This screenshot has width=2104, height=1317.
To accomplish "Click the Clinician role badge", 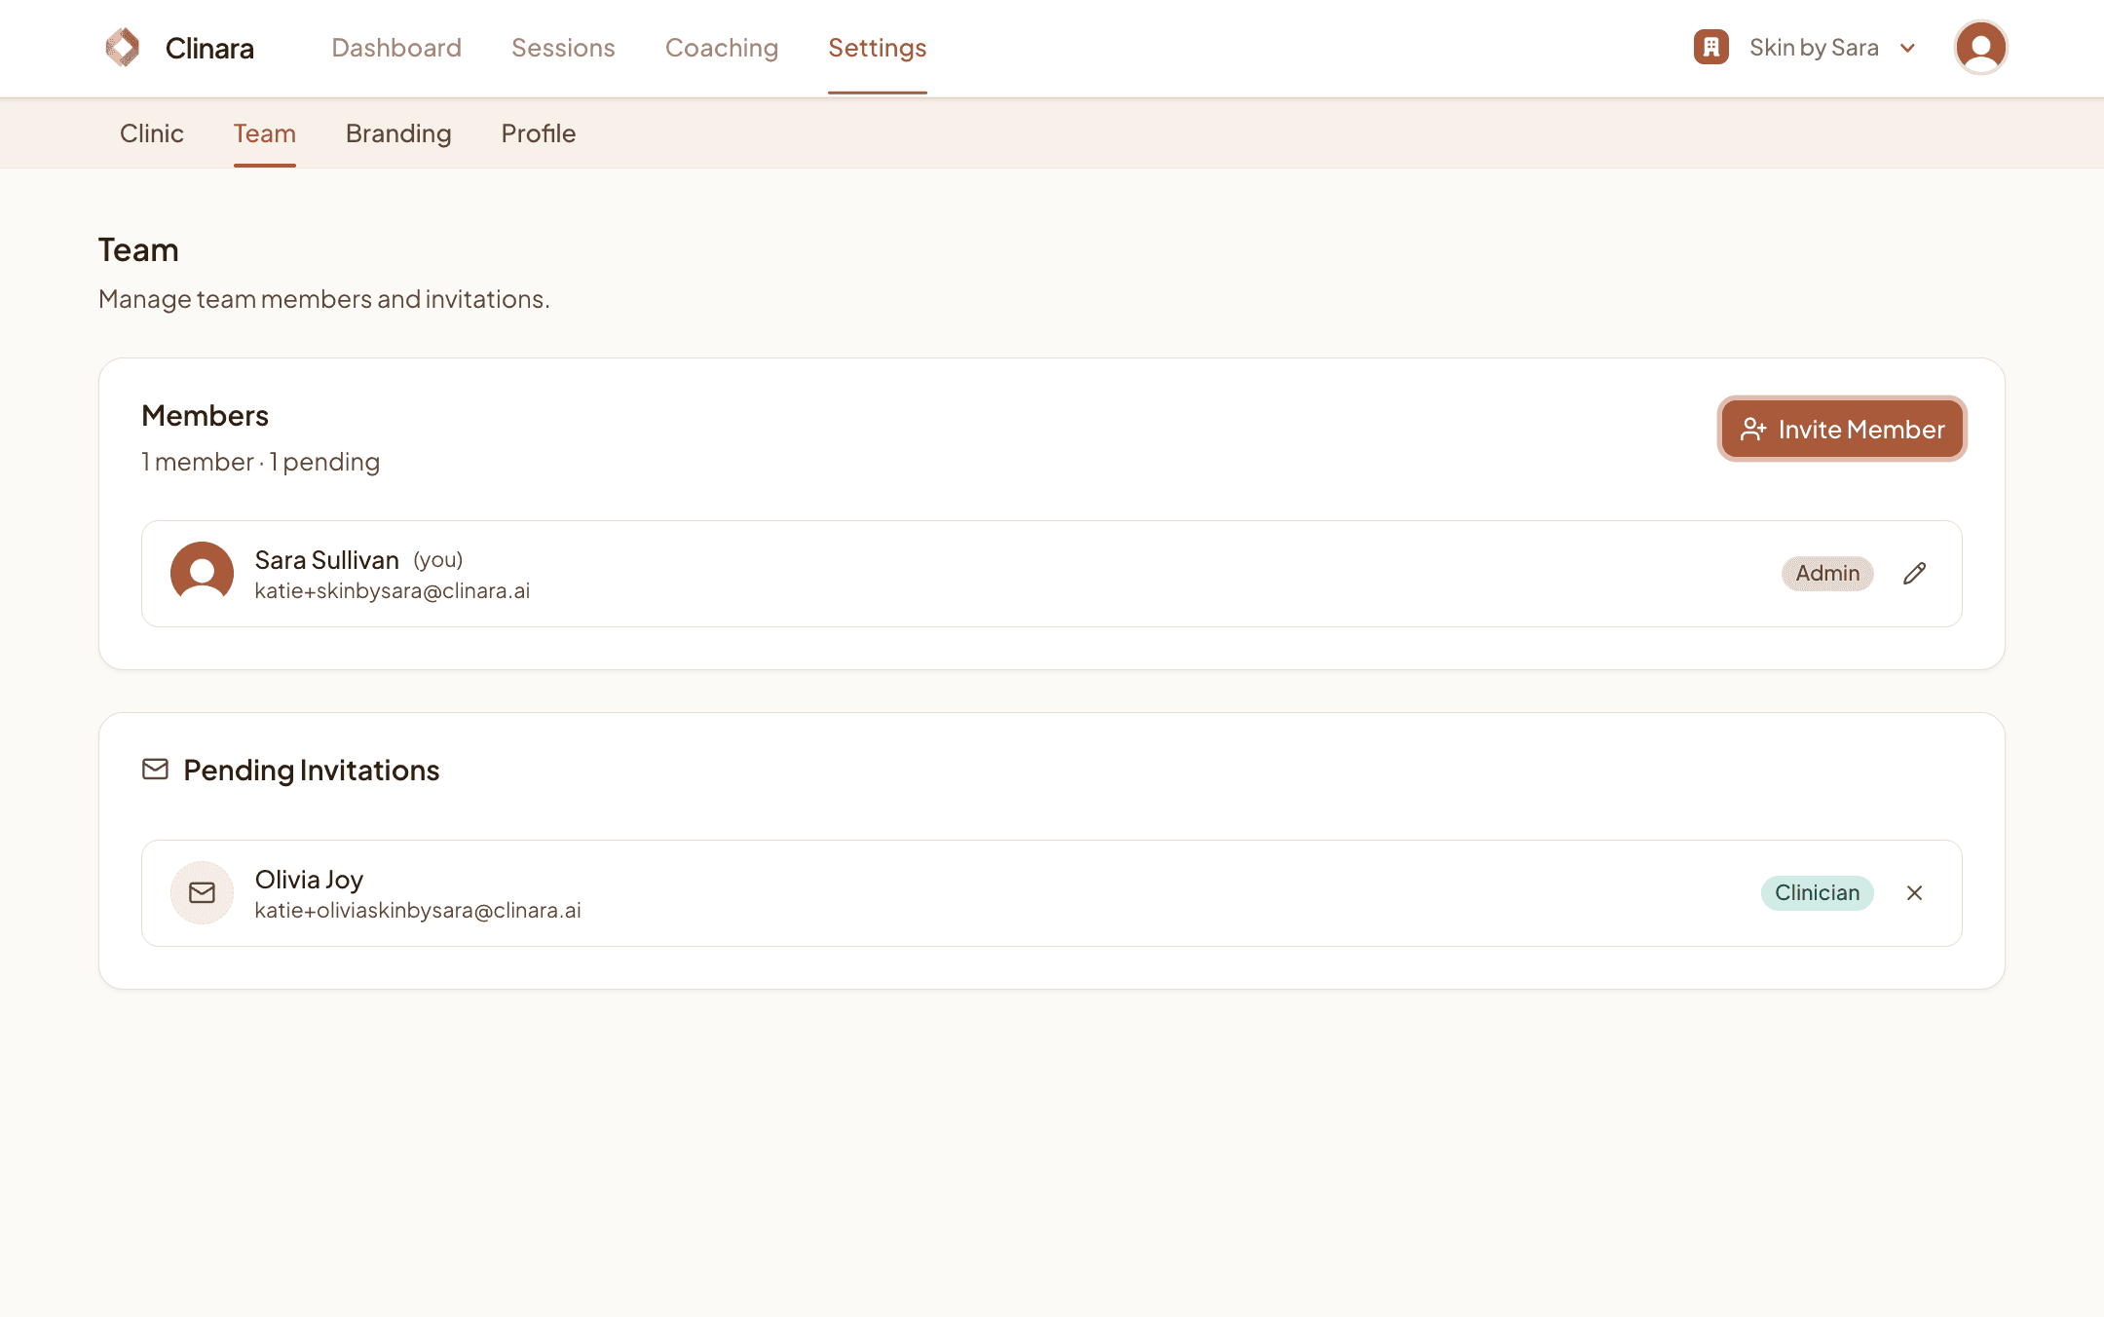I will pyautogui.click(x=1817, y=892).
